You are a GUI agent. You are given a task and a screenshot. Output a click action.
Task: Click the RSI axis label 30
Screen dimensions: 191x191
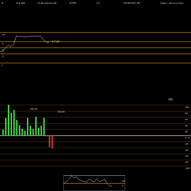coord(3,56)
